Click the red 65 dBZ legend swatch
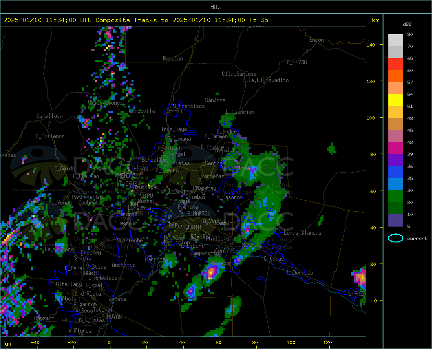 (396, 64)
